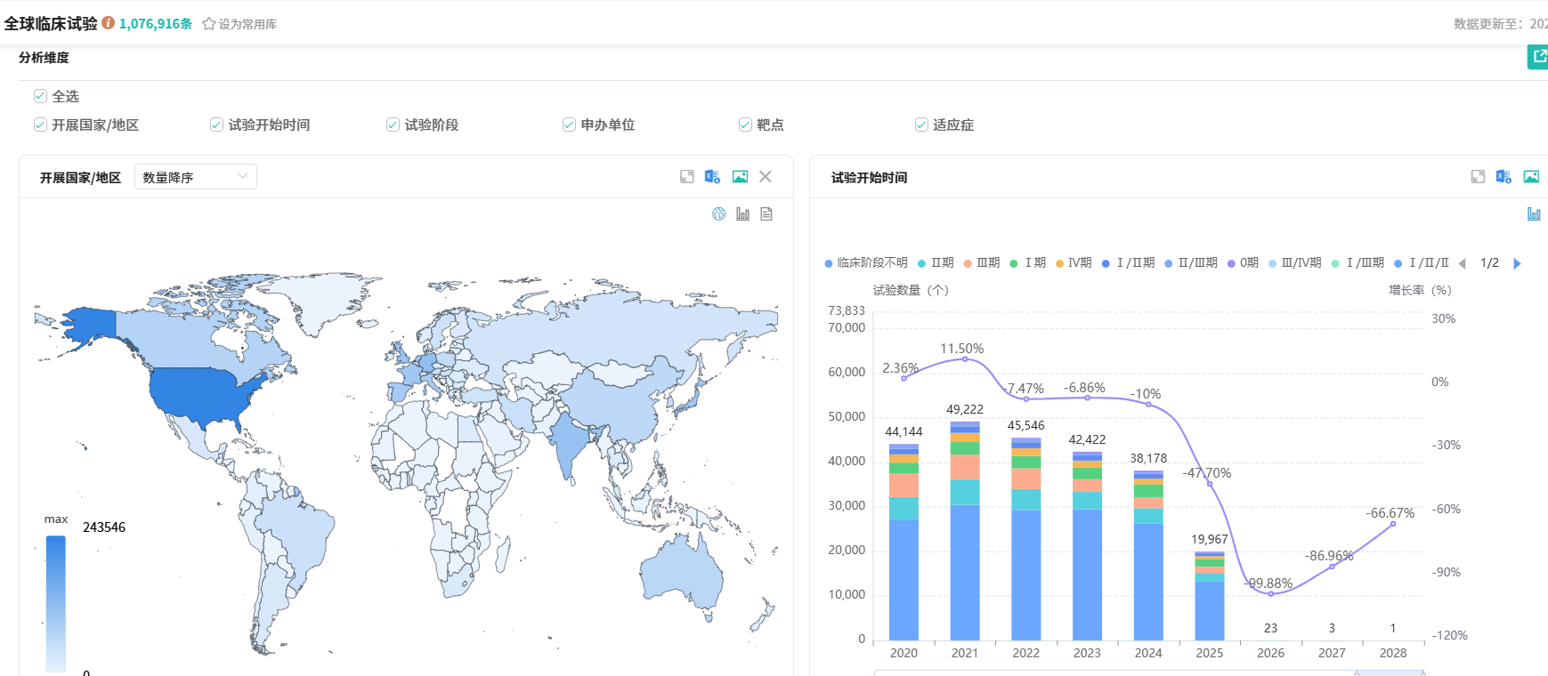Click 设为常用库 to favorite database
1548x676 pixels.
click(239, 24)
